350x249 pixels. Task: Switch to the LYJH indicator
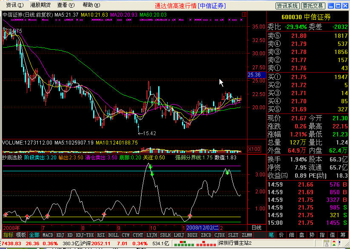coord(151,235)
